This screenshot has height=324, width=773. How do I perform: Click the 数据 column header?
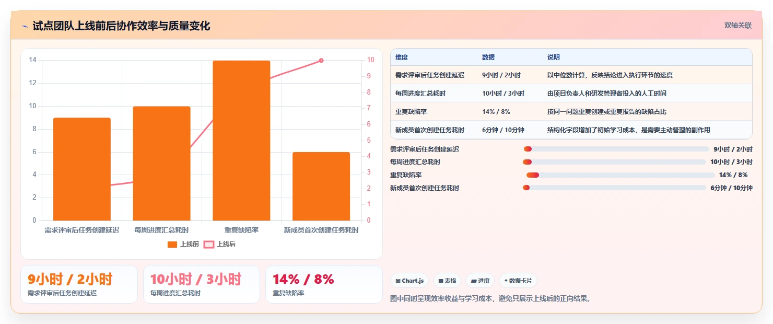pos(488,57)
